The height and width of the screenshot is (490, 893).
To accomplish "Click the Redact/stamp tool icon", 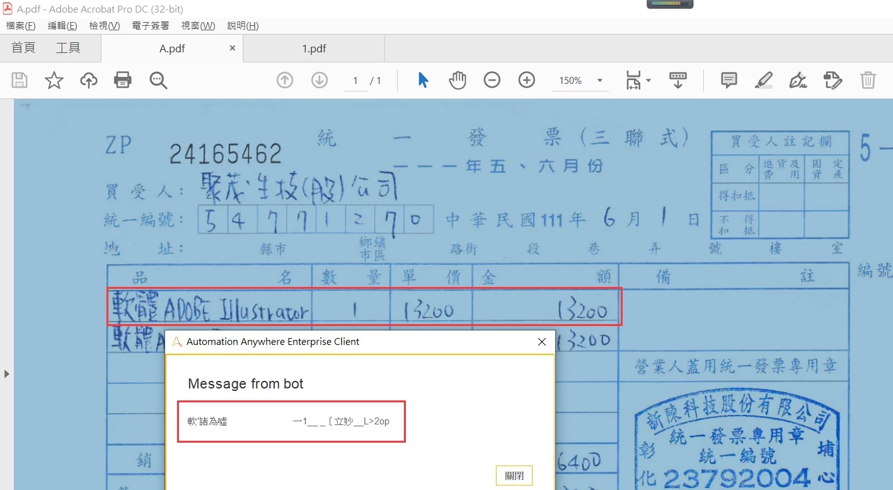I will pyautogui.click(x=833, y=80).
